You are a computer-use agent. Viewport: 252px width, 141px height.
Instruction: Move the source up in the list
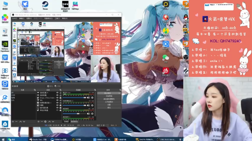[x=50, y=122]
